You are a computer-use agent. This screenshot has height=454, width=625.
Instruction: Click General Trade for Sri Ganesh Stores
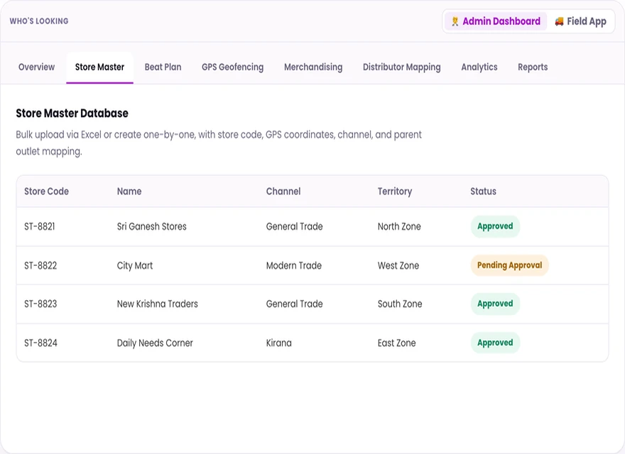click(294, 226)
